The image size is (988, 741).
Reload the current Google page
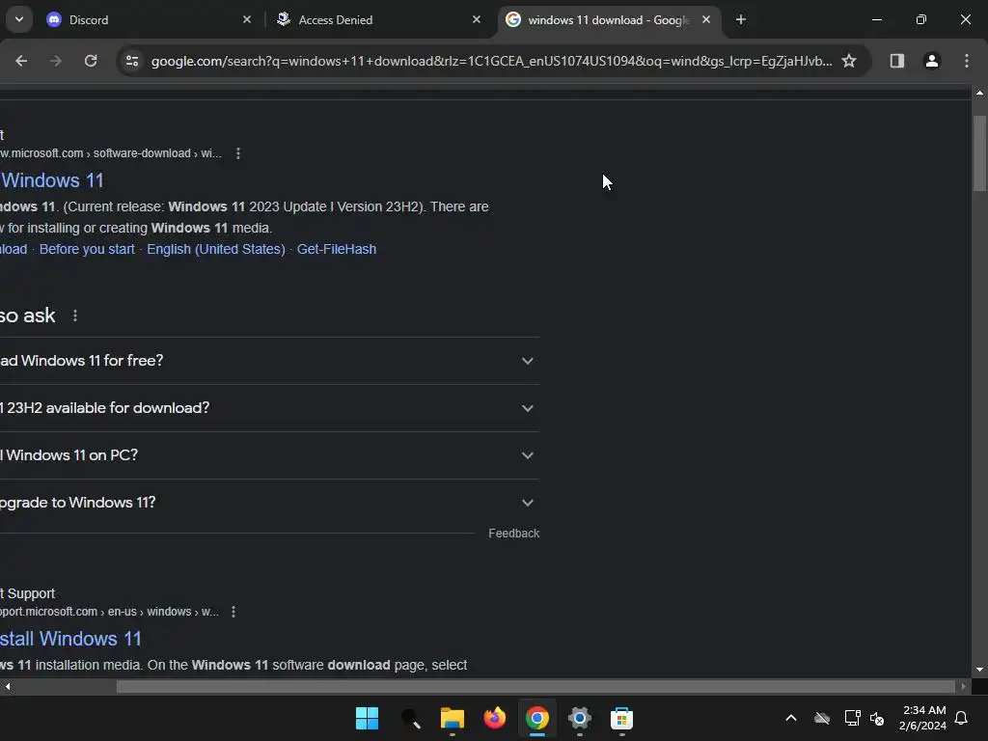[x=91, y=61]
